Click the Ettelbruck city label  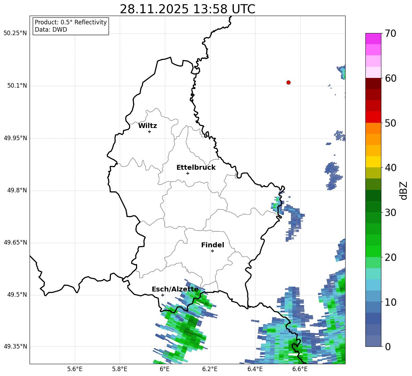(196, 168)
